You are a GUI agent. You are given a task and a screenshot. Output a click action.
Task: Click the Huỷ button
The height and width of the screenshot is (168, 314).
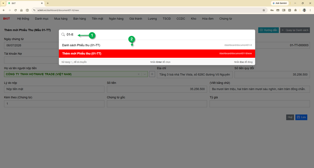pyautogui.click(x=290, y=117)
